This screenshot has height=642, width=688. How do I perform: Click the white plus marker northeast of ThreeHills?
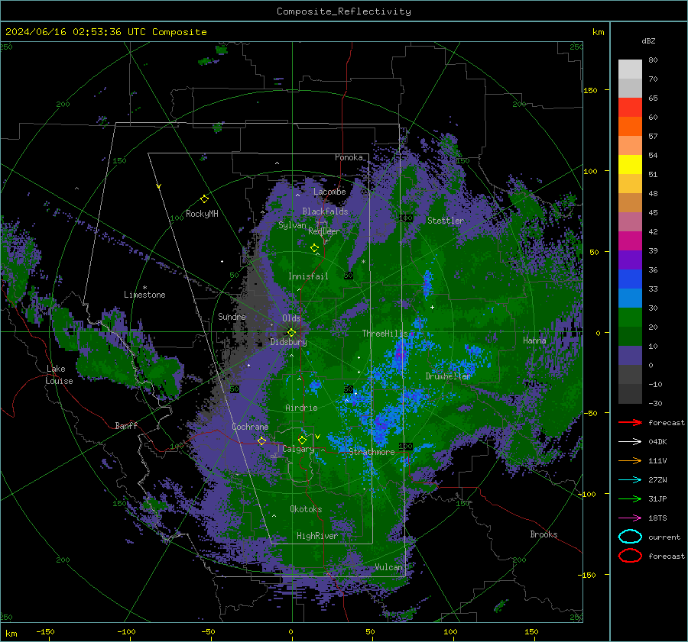tap(432, 307)
